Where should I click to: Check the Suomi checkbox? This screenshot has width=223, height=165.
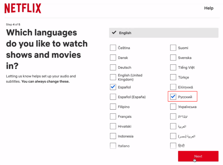pyautogui.click(x=173, y=48)
